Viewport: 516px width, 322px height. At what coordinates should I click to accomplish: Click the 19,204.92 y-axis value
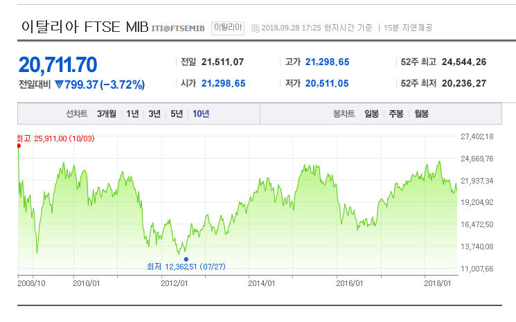click(477, 202)
